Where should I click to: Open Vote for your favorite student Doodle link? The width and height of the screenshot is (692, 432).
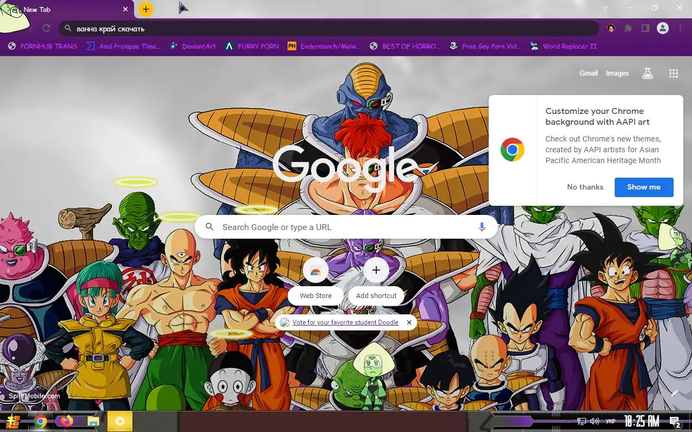pos(345,322)
